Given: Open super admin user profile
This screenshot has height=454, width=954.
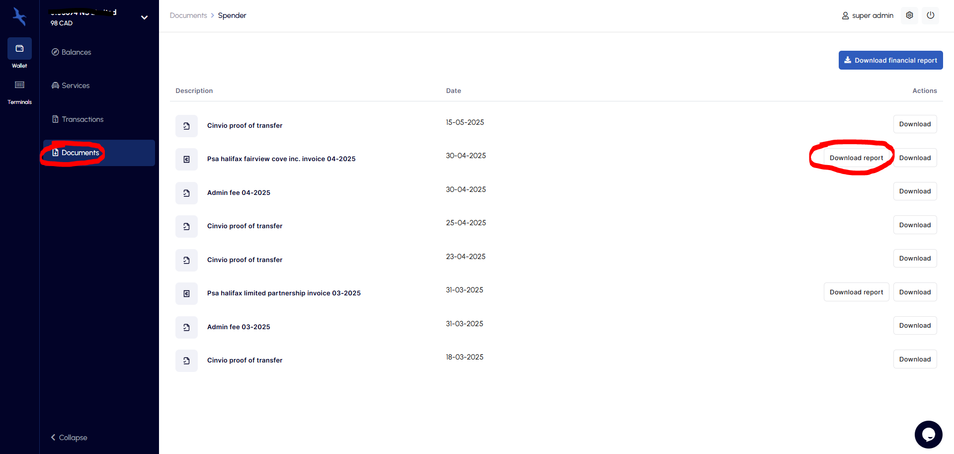Looking at the screenshot, I should point(868,15).
